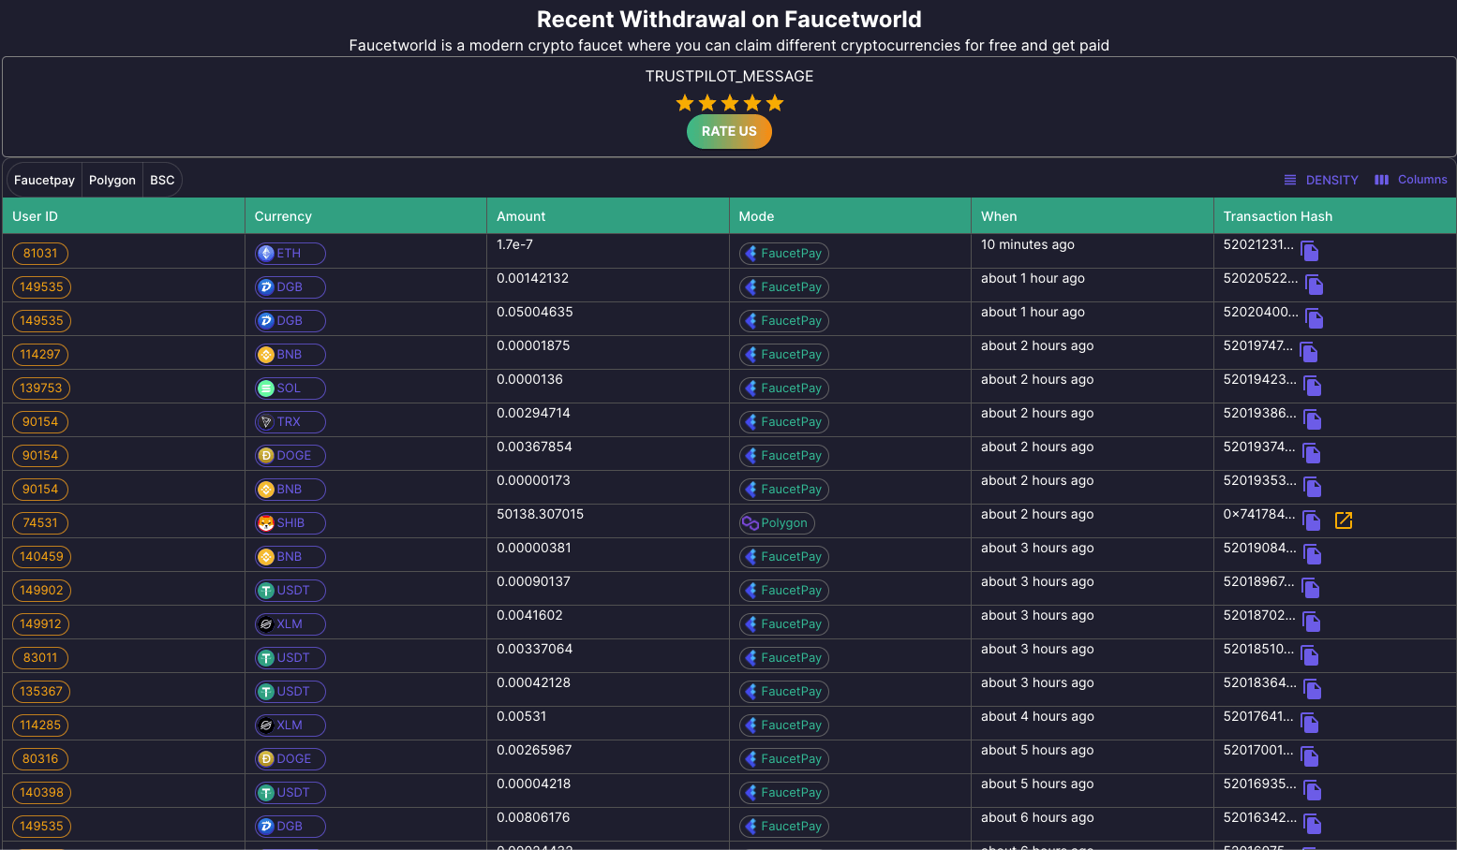Click user ID chip 81031
Viewport: 1457px width, 850px height.
coord(40,254)
